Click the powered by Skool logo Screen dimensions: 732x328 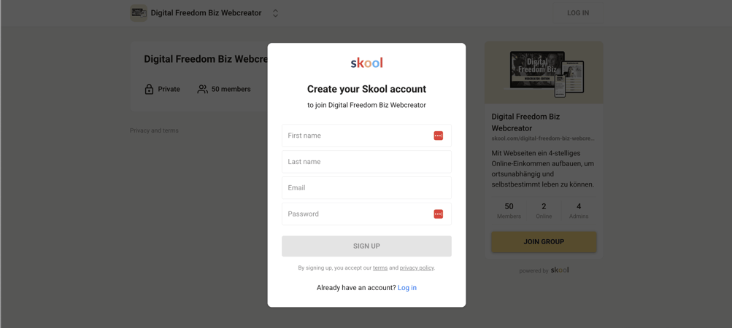[x=560, y=270]
